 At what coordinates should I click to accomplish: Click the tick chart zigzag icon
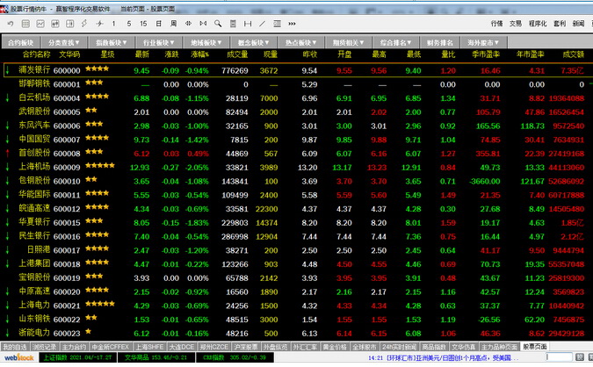[99, 24]
